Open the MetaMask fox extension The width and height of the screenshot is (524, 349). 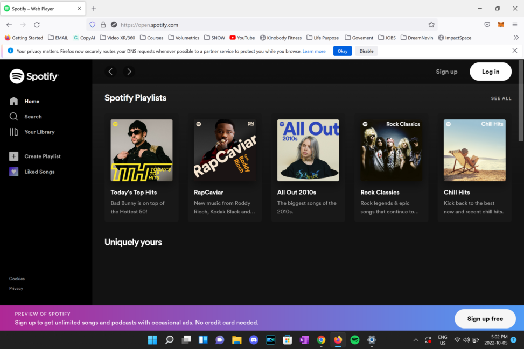(x=501, y=25)
